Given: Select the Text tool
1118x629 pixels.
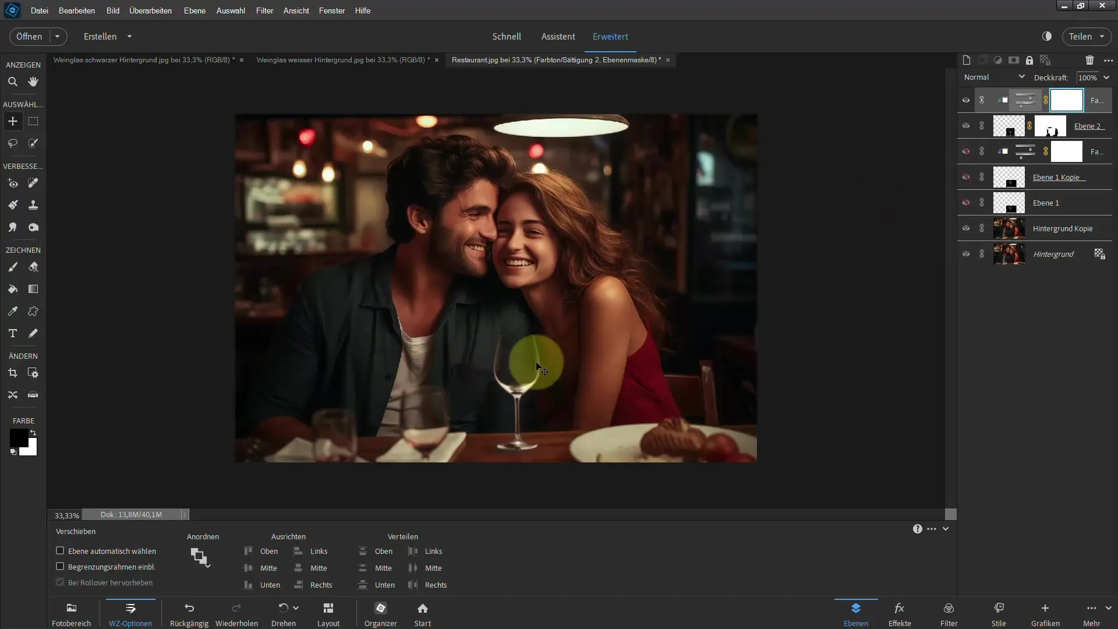Looking at the screenshot, I should (x=12, y=334).
